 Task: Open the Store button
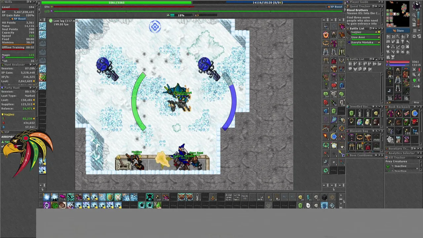point(398,30)
